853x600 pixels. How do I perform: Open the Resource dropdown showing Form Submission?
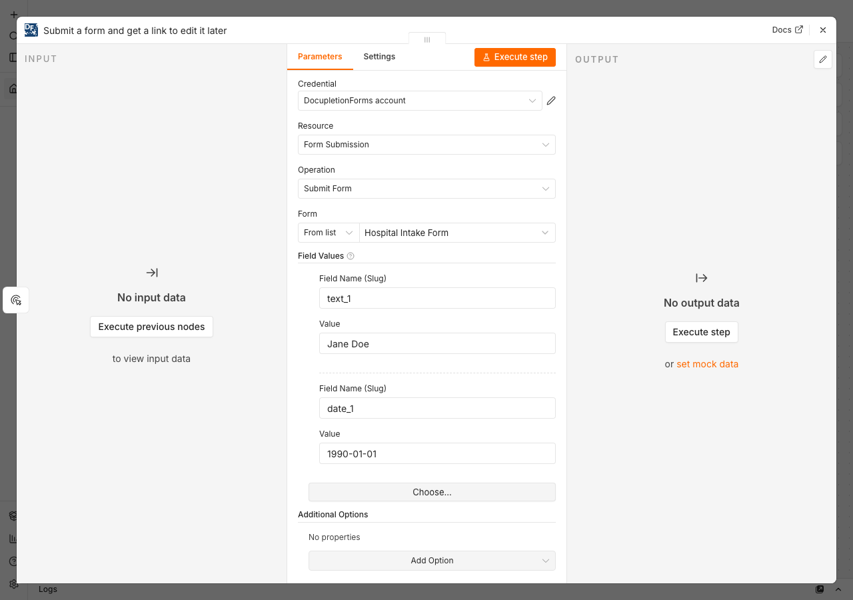(x=426, y=145)
